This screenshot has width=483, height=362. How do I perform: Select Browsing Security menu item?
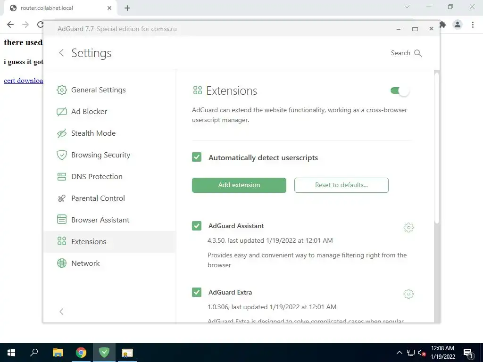pyautogui.click(x=109, y=155)
